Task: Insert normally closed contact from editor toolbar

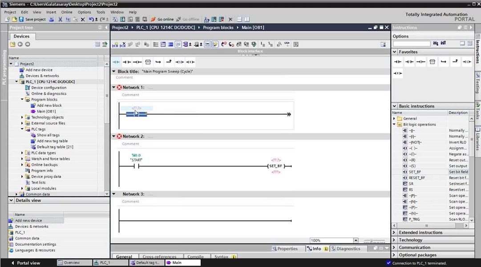Action: [127, 62]
